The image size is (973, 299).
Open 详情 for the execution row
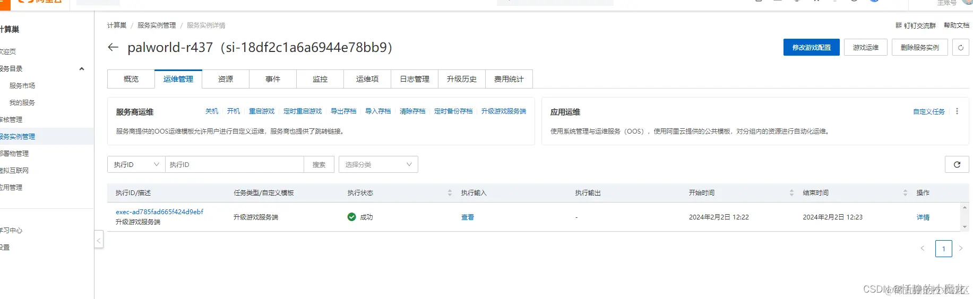[923, 217]
